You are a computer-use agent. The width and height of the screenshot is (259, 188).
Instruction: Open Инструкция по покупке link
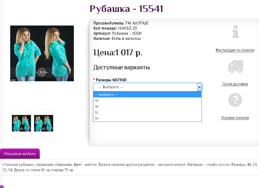click(235, 50)
